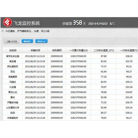
Task: Click secondary supply temperature 76.97
Action: tap(103, 87)
